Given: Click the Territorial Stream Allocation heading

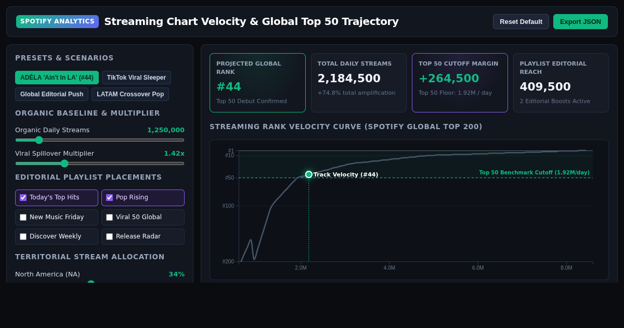Looking at the screenshot, I should coord(90,257).
